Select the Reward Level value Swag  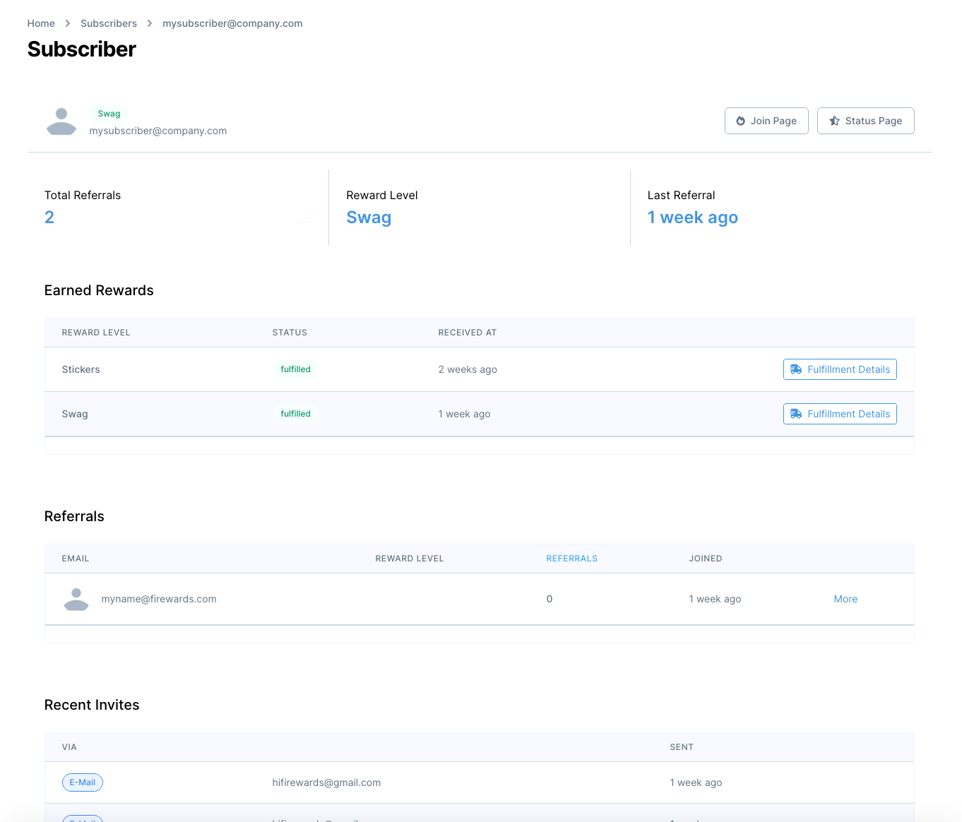369,218
